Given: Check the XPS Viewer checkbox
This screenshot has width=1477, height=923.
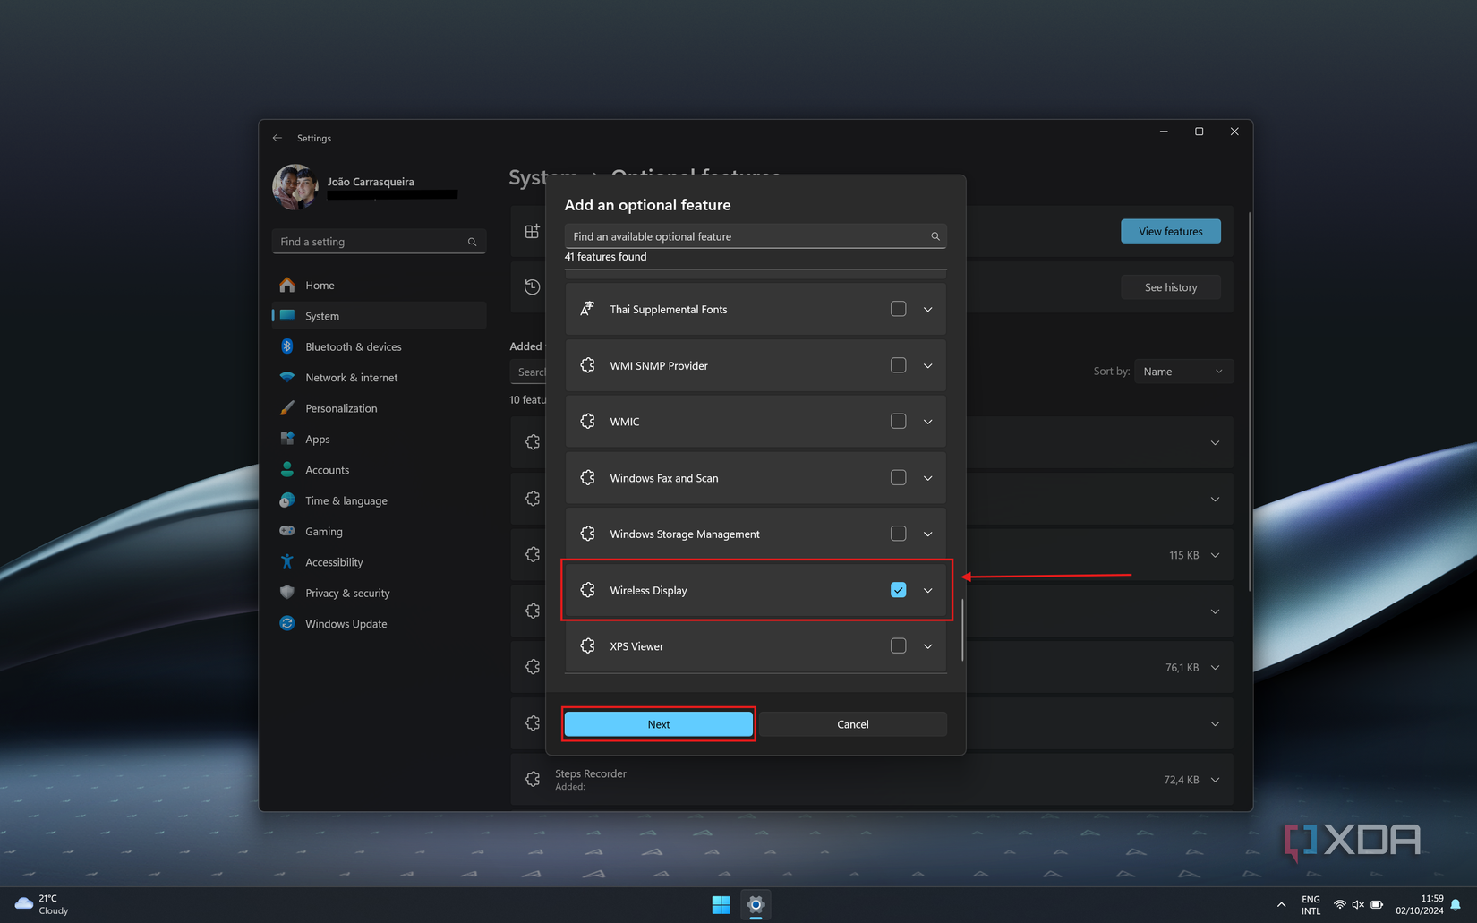Looking at the screenshot, I should 898,645.
